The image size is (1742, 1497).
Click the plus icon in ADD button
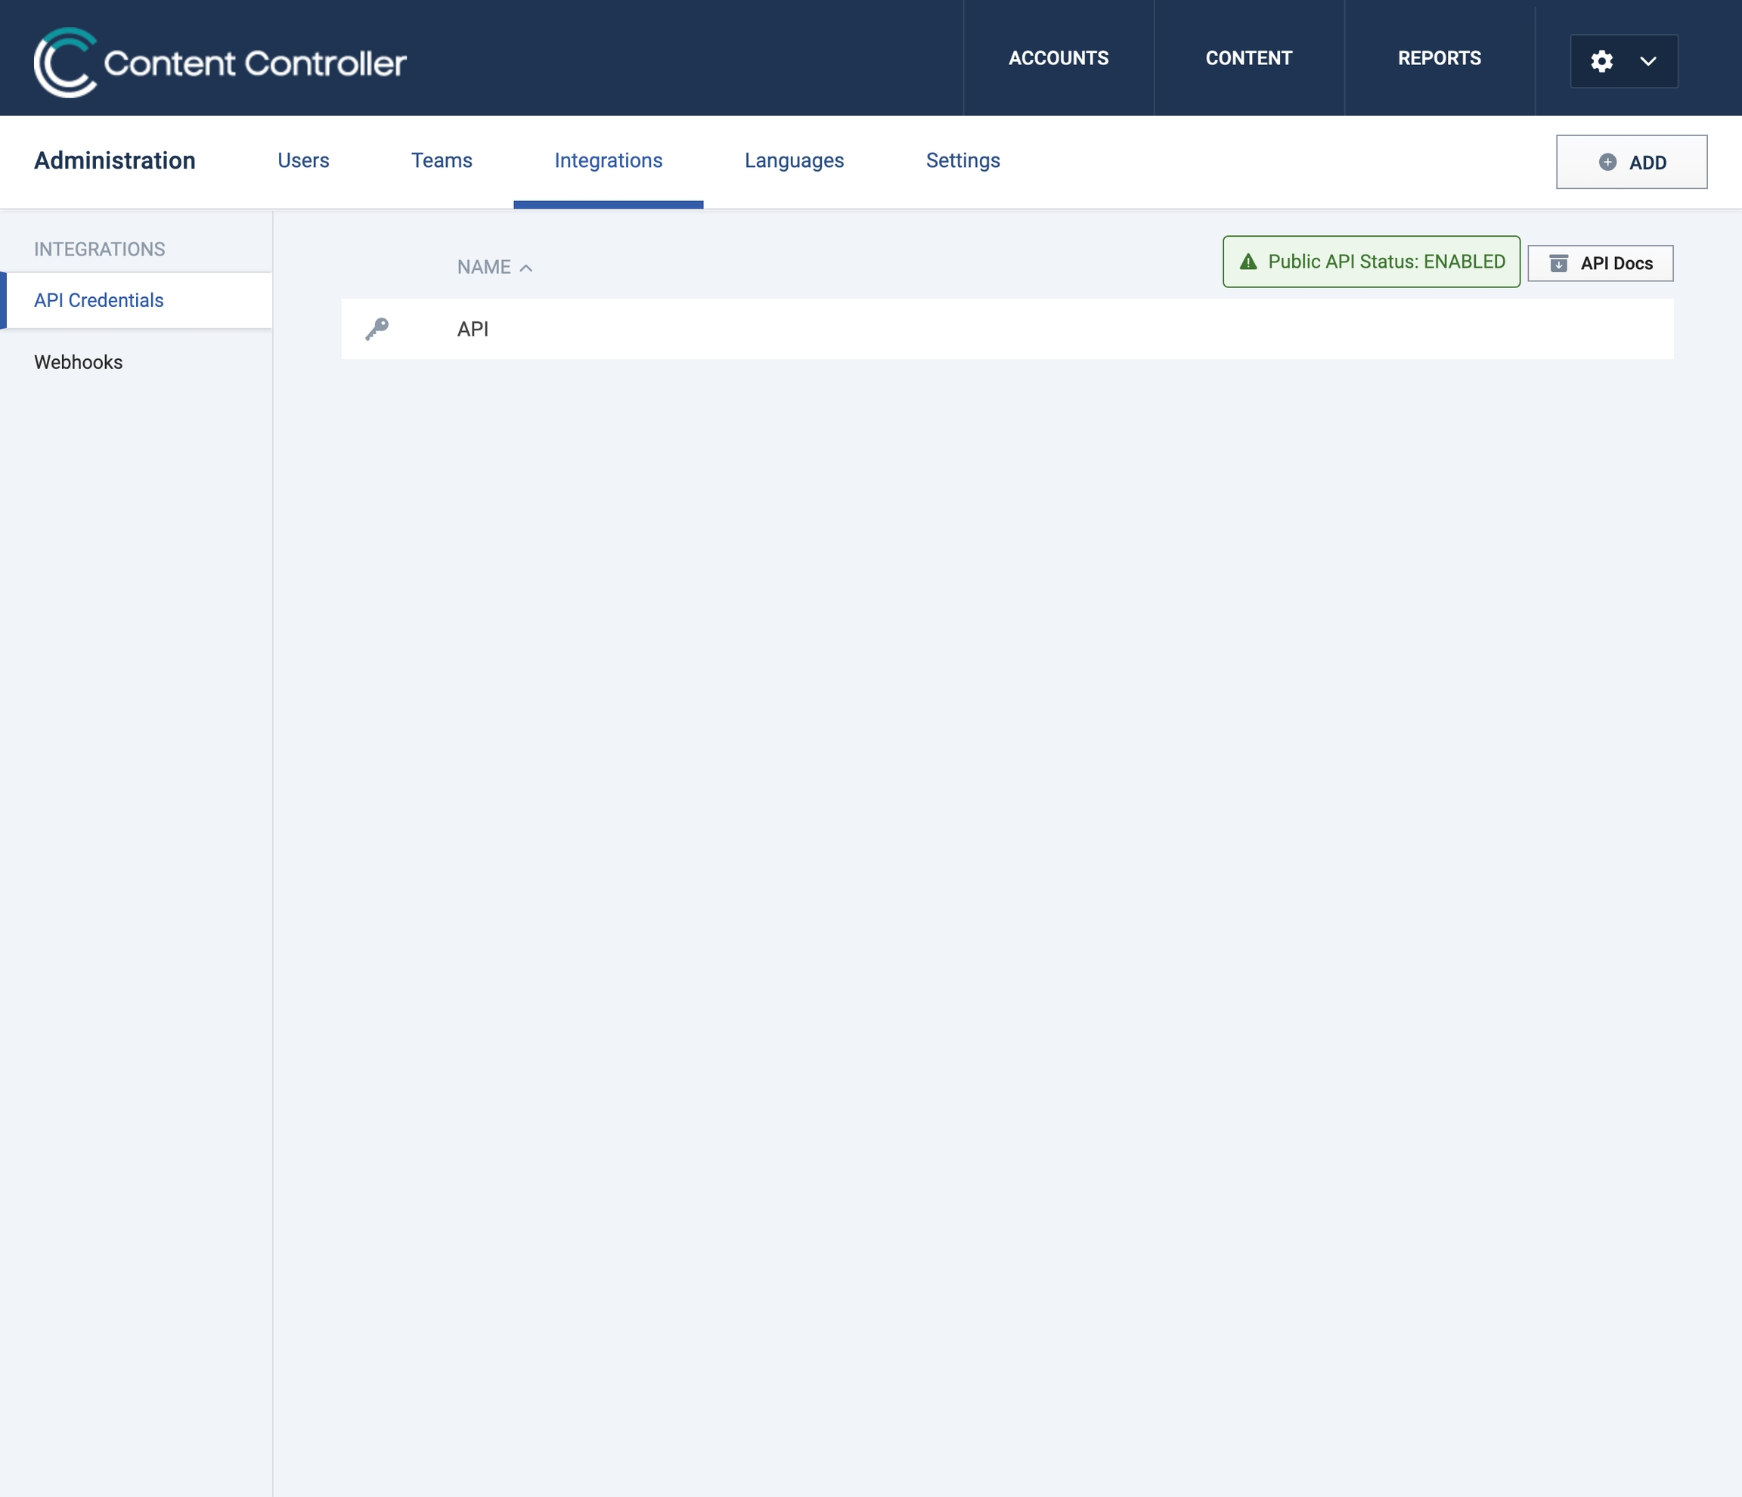point(1607,163)
